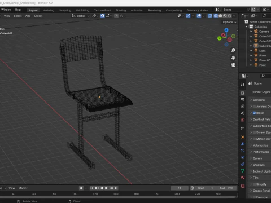
Task: Open the Particles properties tab
Action: point(243,151)
